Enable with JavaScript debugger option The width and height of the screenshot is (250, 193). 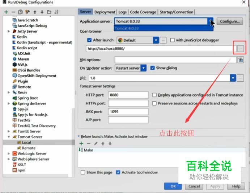[172, 40]
